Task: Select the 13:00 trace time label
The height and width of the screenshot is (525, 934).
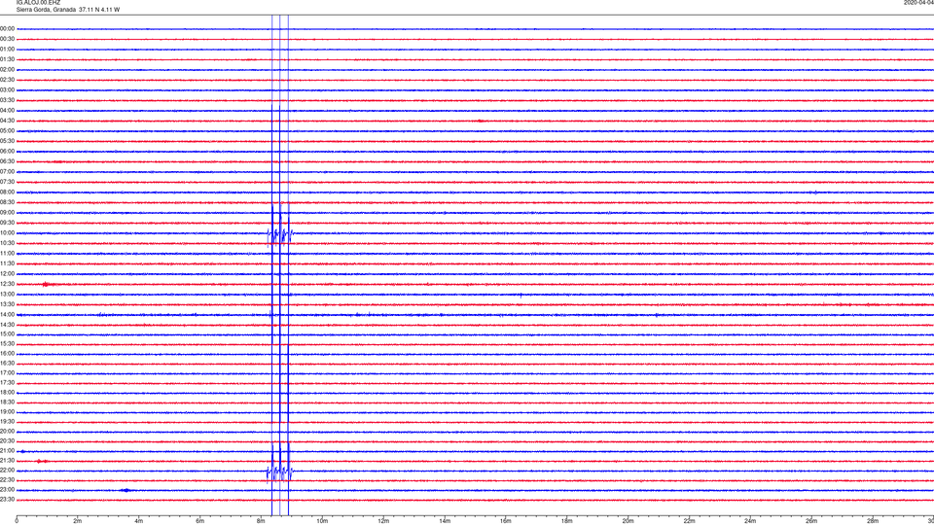Action: click(7, 294)
